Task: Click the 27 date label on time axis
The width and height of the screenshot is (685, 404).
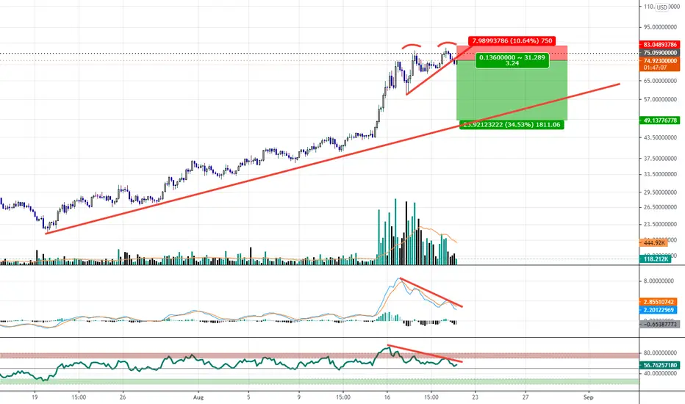Action: pyautogui.click(x=526, y=397)
